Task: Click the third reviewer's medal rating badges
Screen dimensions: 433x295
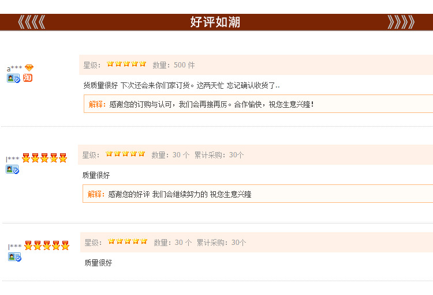Action: tap(47, 246)
